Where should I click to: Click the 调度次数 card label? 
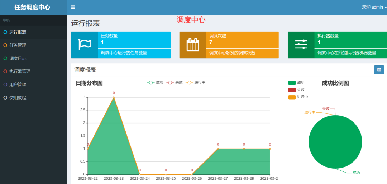pyautogui.click(x=218, y=36)
